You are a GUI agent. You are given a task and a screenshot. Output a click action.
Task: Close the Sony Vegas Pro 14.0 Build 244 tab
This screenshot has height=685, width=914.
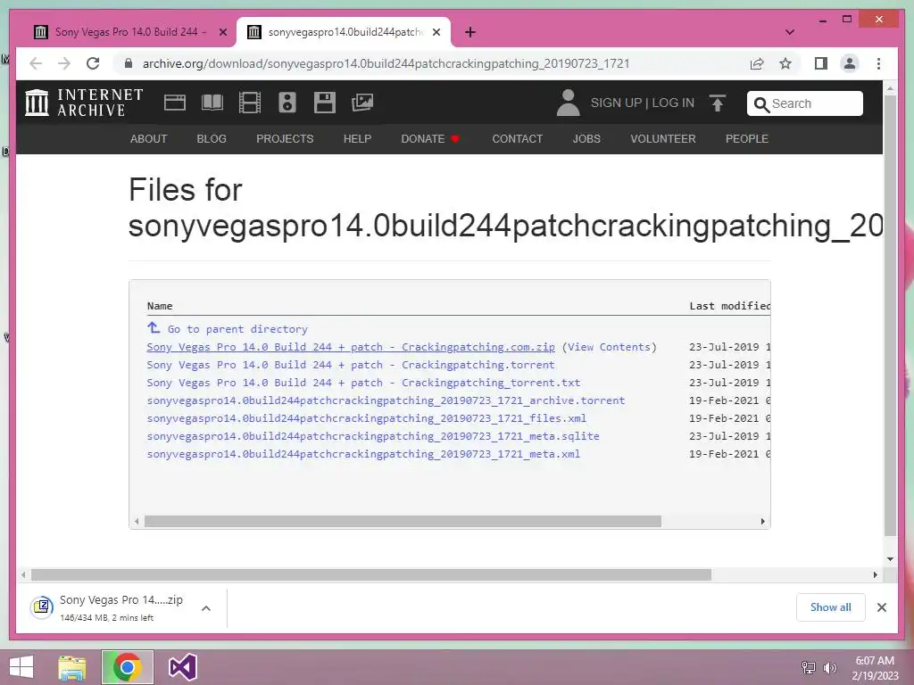(x=222, y=32)
